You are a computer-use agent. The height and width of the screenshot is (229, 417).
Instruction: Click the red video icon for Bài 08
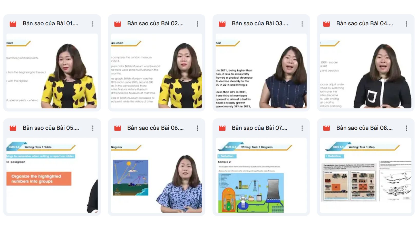click(326, 128)
